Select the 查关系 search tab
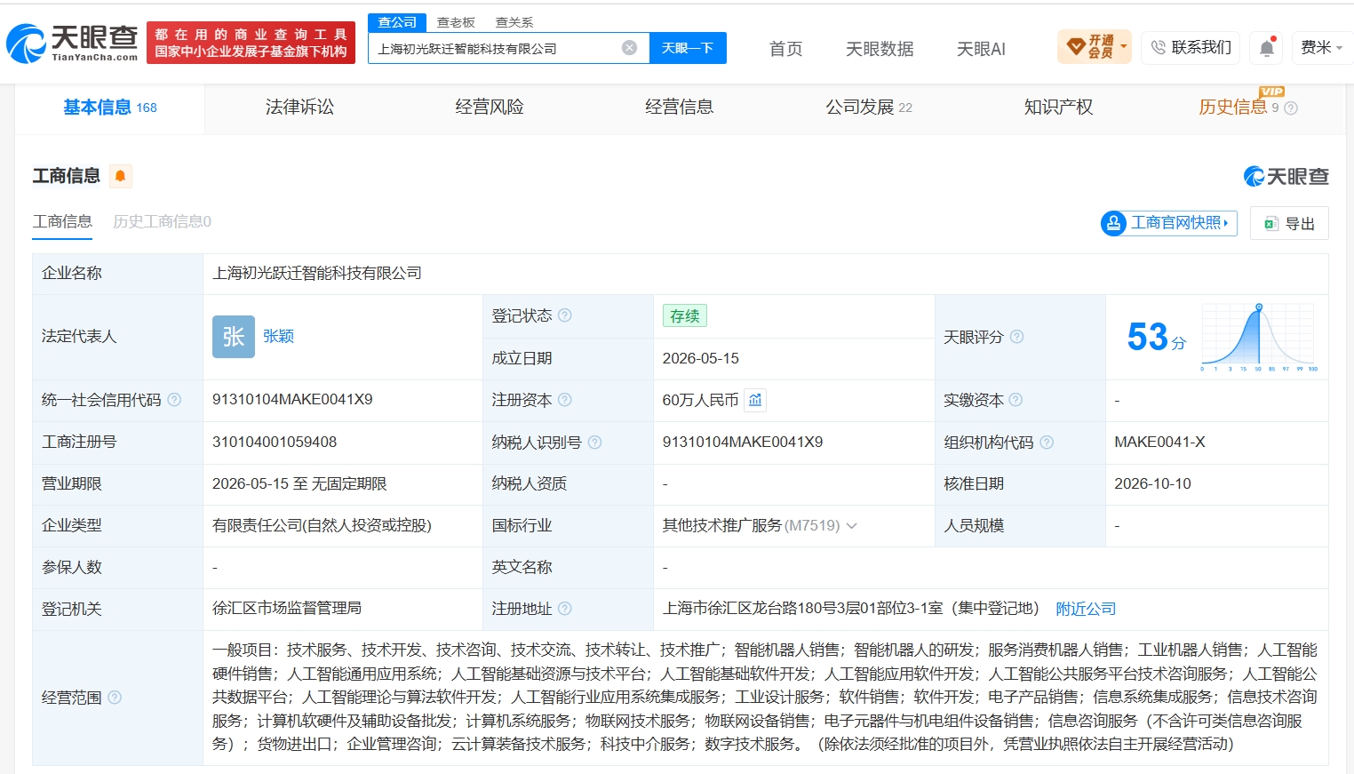This screenshot has width=1354, height=774. [514, 22]
